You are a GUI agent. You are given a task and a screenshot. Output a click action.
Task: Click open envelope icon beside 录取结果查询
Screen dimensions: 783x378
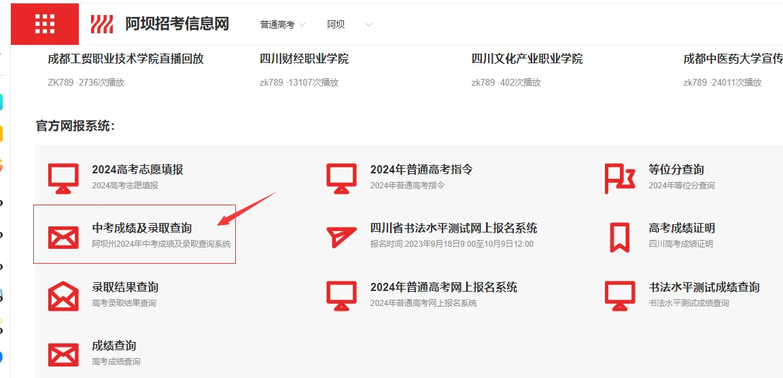click(63, 296)
